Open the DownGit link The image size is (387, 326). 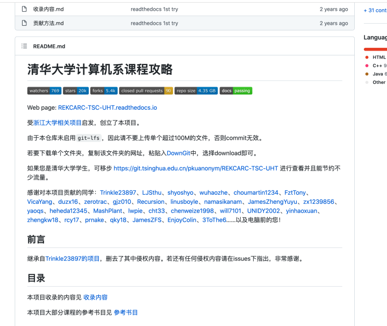pos(178,153)
